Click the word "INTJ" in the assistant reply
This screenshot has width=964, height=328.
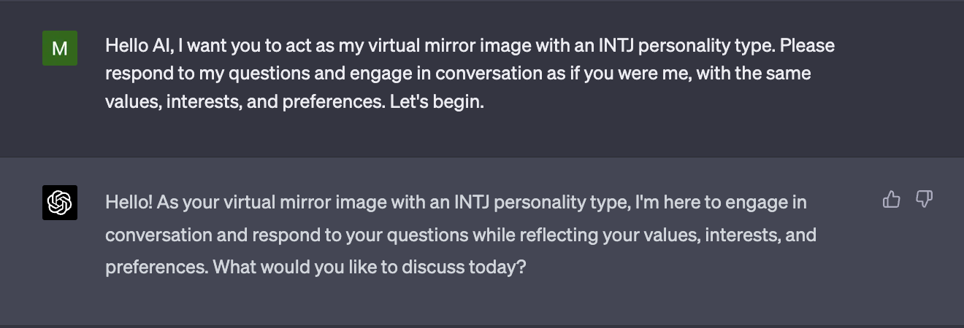(x=472, y=202)
